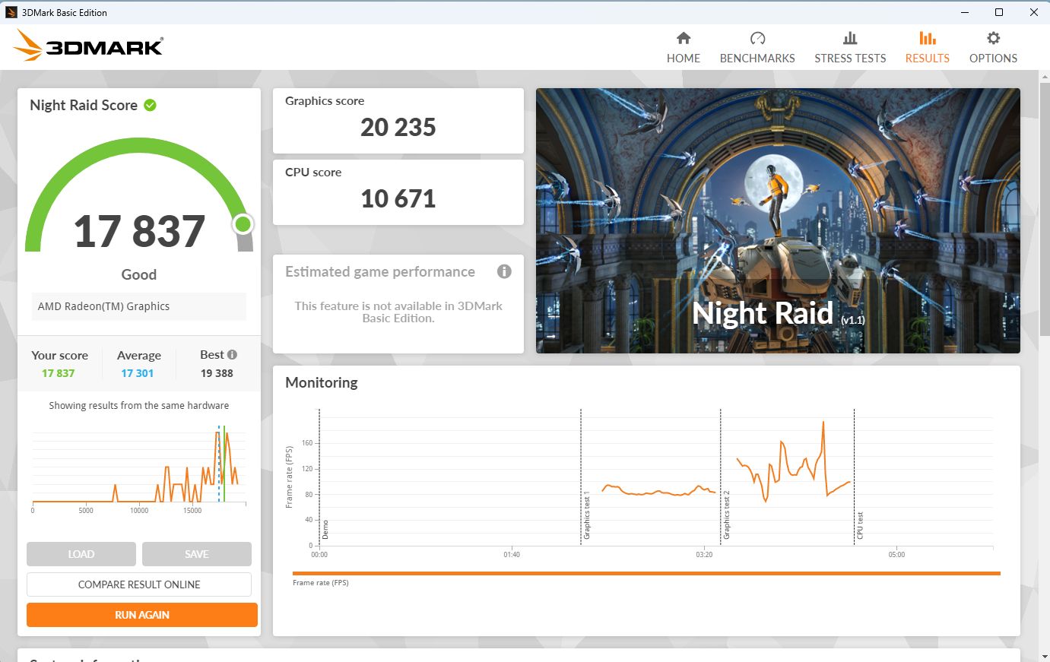Click the Graphics test 2 marker line

721,477
